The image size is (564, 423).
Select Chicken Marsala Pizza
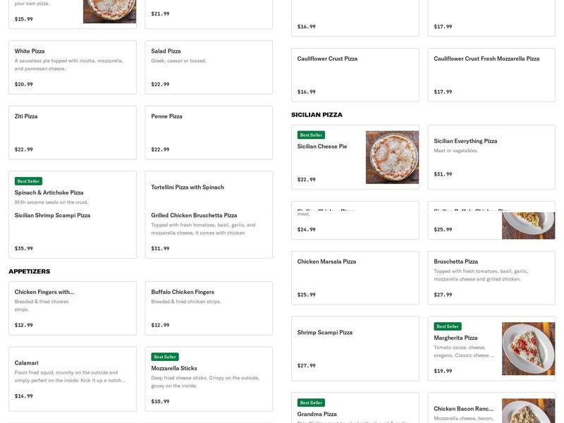coord(355,278)
